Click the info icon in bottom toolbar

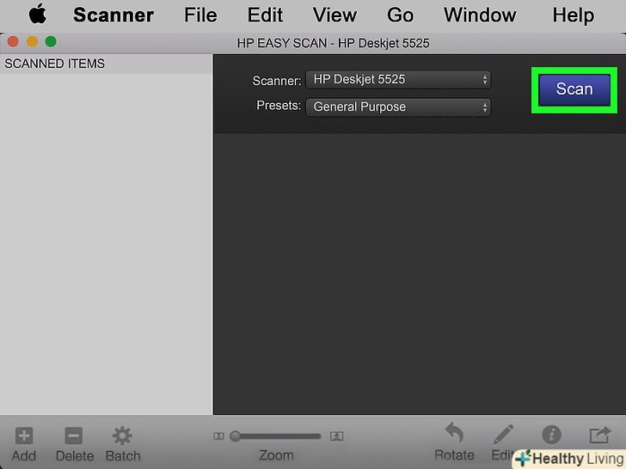(x=552, y=435)
